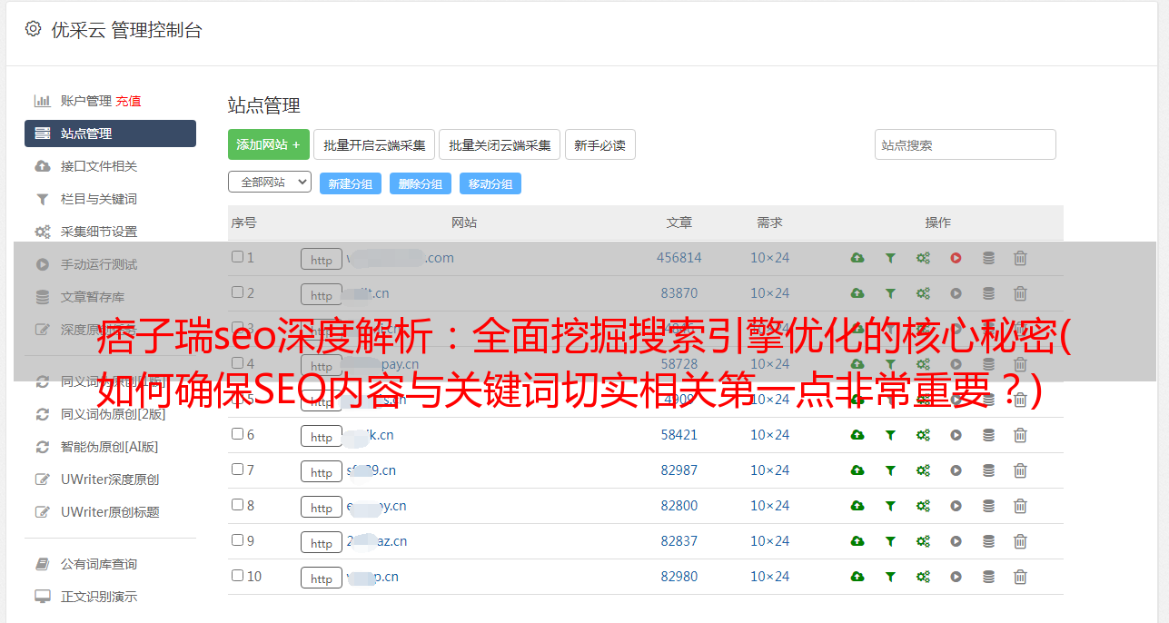Select the row 6 checkbox
Screen dimensions: 1169x623
click(x=237, y=434)
